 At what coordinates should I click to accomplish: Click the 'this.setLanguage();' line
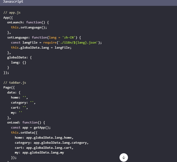pos(29,28)
